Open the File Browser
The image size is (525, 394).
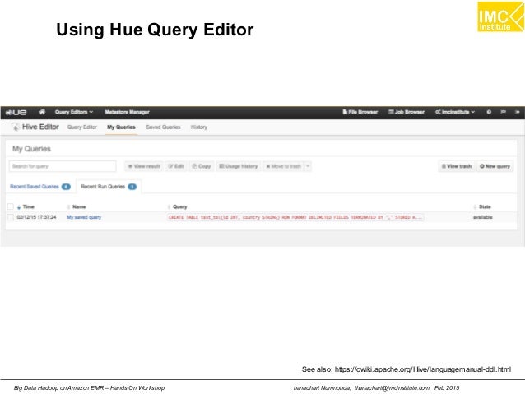[x=360, y=112]
